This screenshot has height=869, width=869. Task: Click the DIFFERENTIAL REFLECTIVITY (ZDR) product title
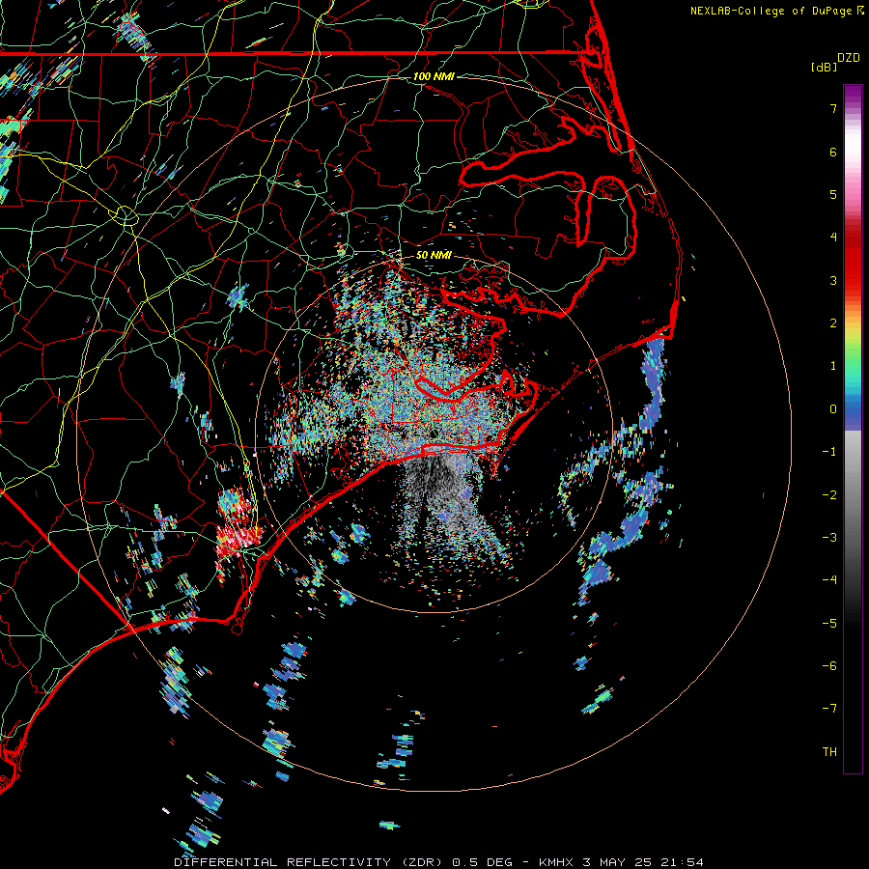click(x=309, y=862)
